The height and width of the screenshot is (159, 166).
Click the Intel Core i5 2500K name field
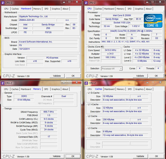click(x=122, y=16)
